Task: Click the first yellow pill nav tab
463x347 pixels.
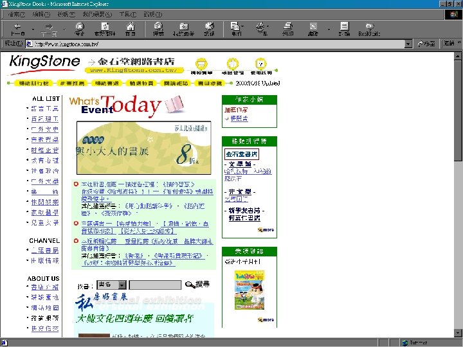Action: coord(33,84)
